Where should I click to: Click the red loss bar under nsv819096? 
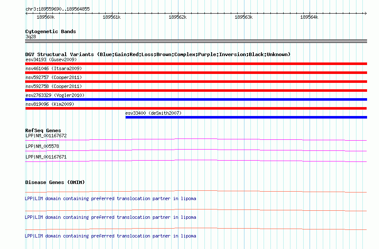196,108
